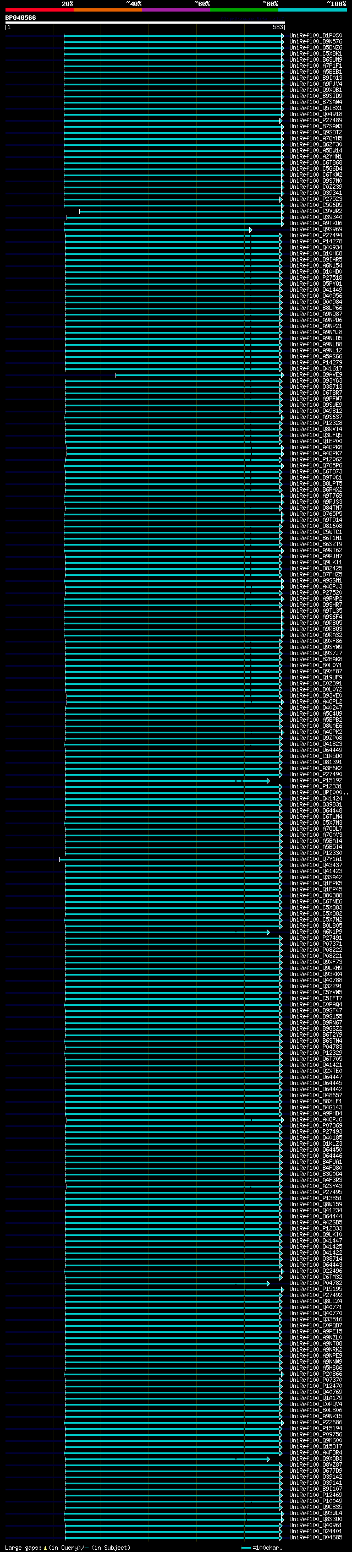Select the UniRef100_Q5DNZ6 label
The width and height of the screenshot is (352, 1552).
(315, 47)
